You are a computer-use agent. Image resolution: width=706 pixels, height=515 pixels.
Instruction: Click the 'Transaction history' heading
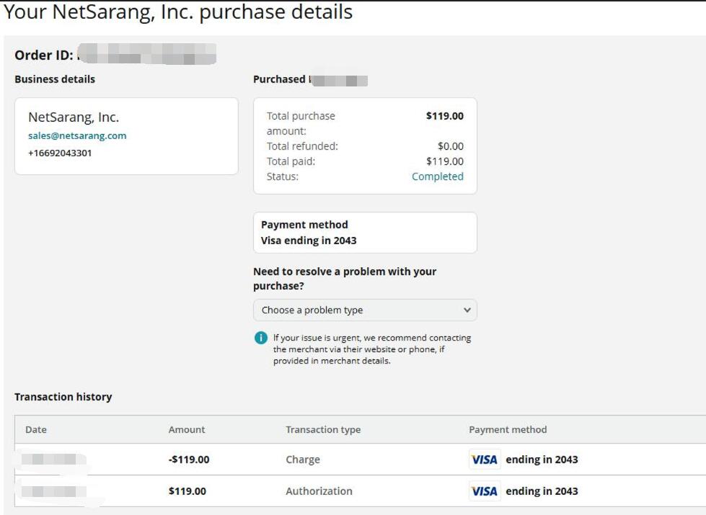click(63, 397)
